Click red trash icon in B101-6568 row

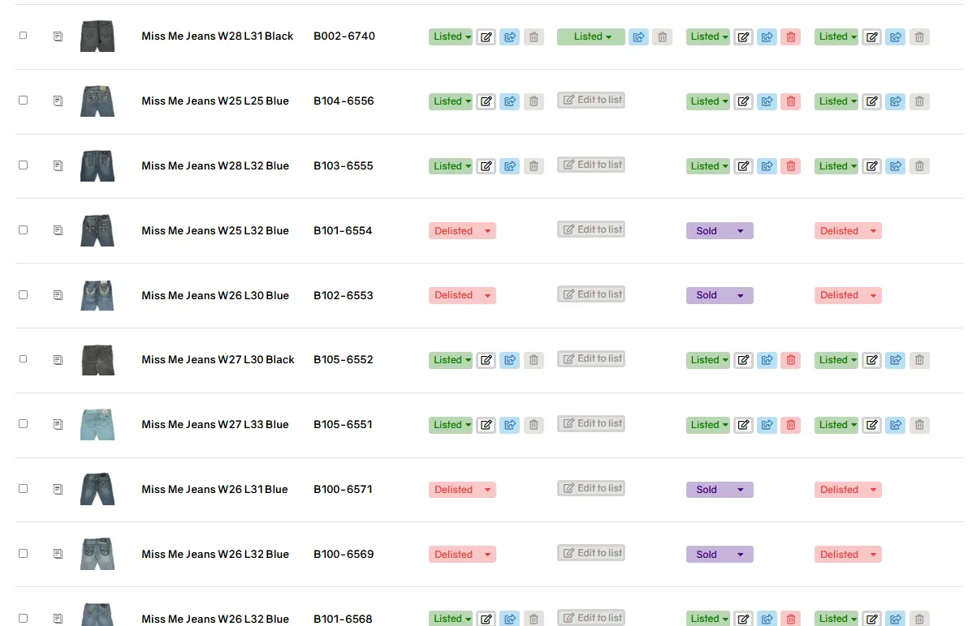point(791,619)
